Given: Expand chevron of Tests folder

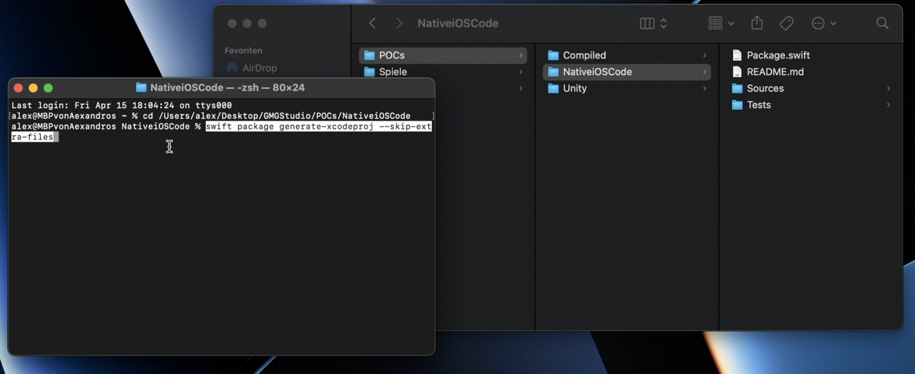Looking at the screenshot, I should tap(889, 104).
